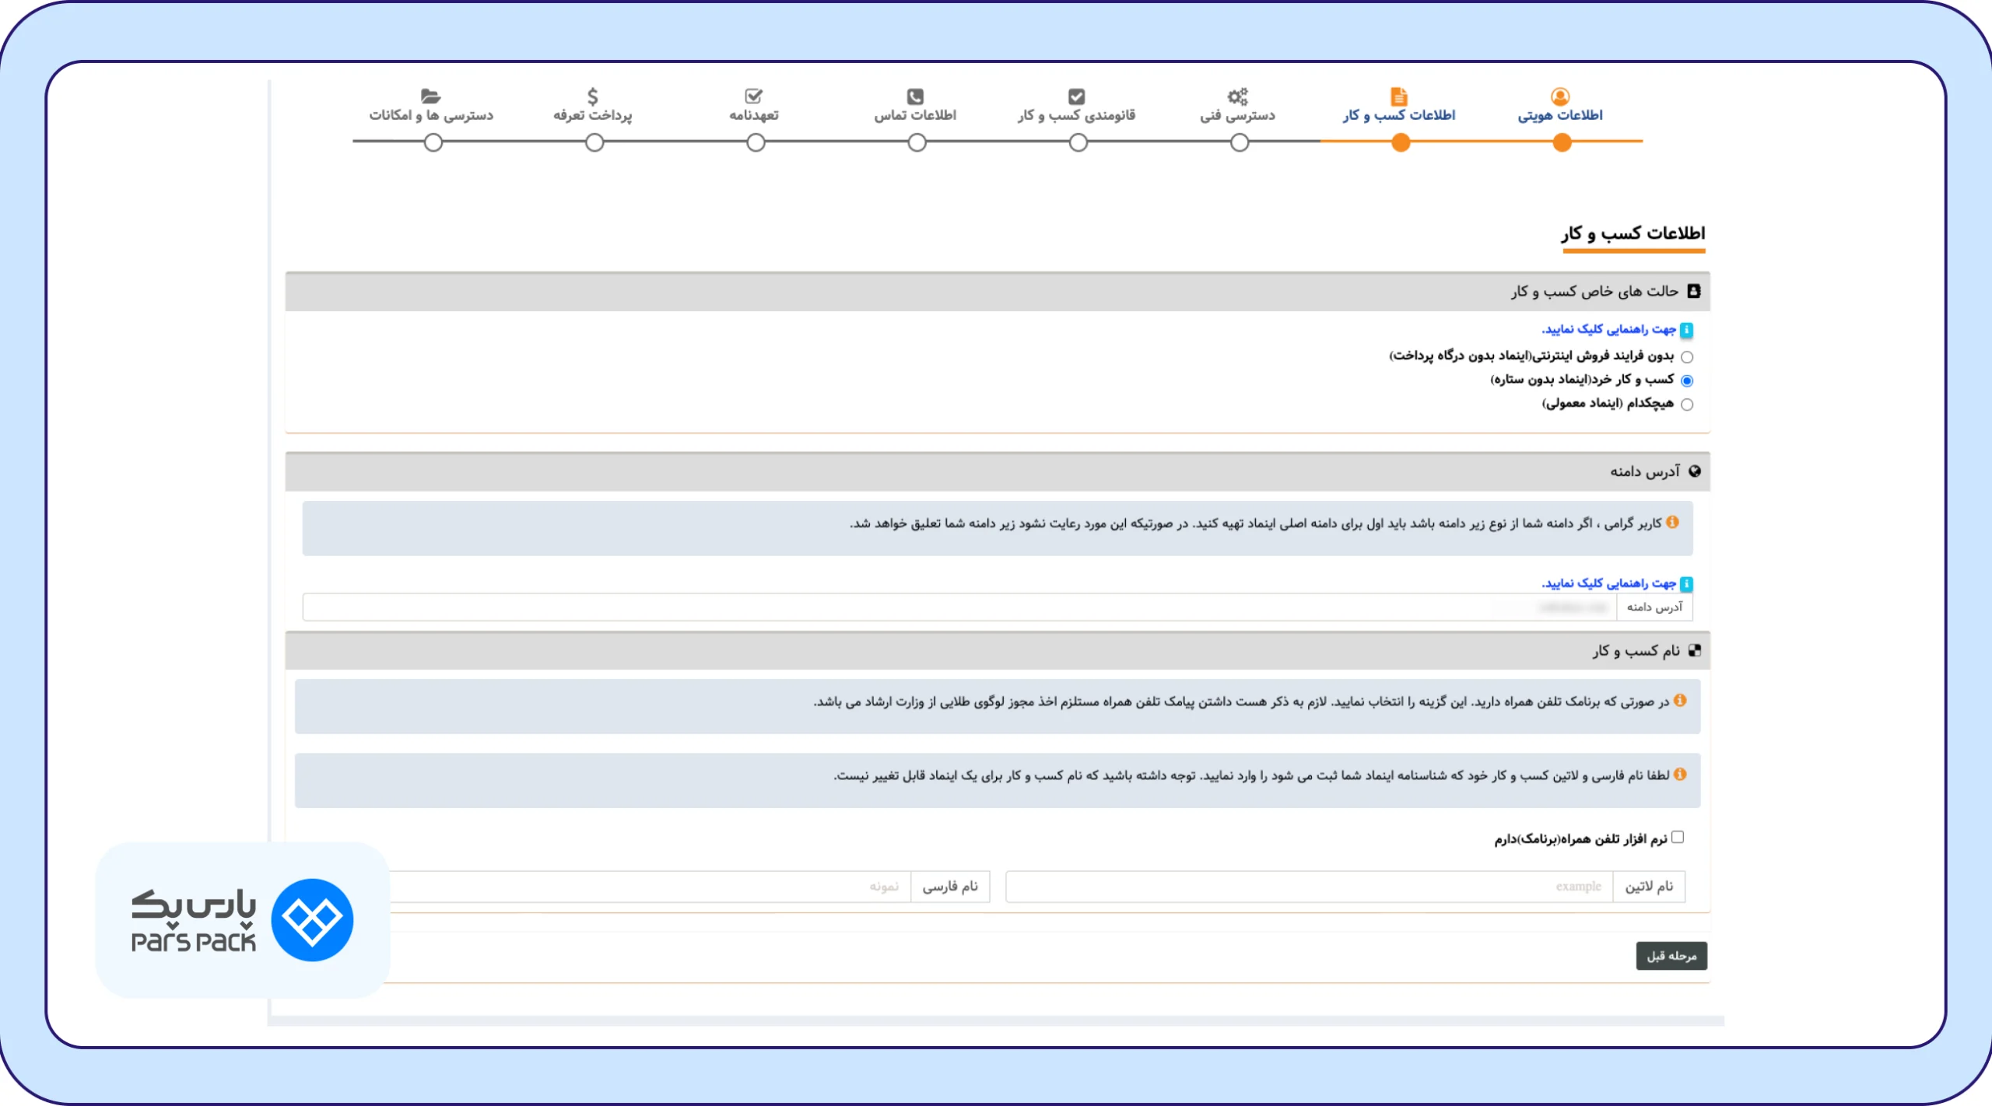Go to اطلاعات تماس step label
This screenshot has height=1106, width=1992.
point(915,115)
